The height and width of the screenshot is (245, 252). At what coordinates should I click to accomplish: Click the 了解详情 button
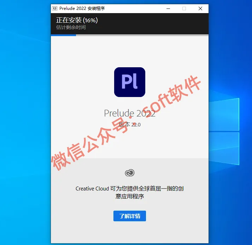(x=130, y=216)
